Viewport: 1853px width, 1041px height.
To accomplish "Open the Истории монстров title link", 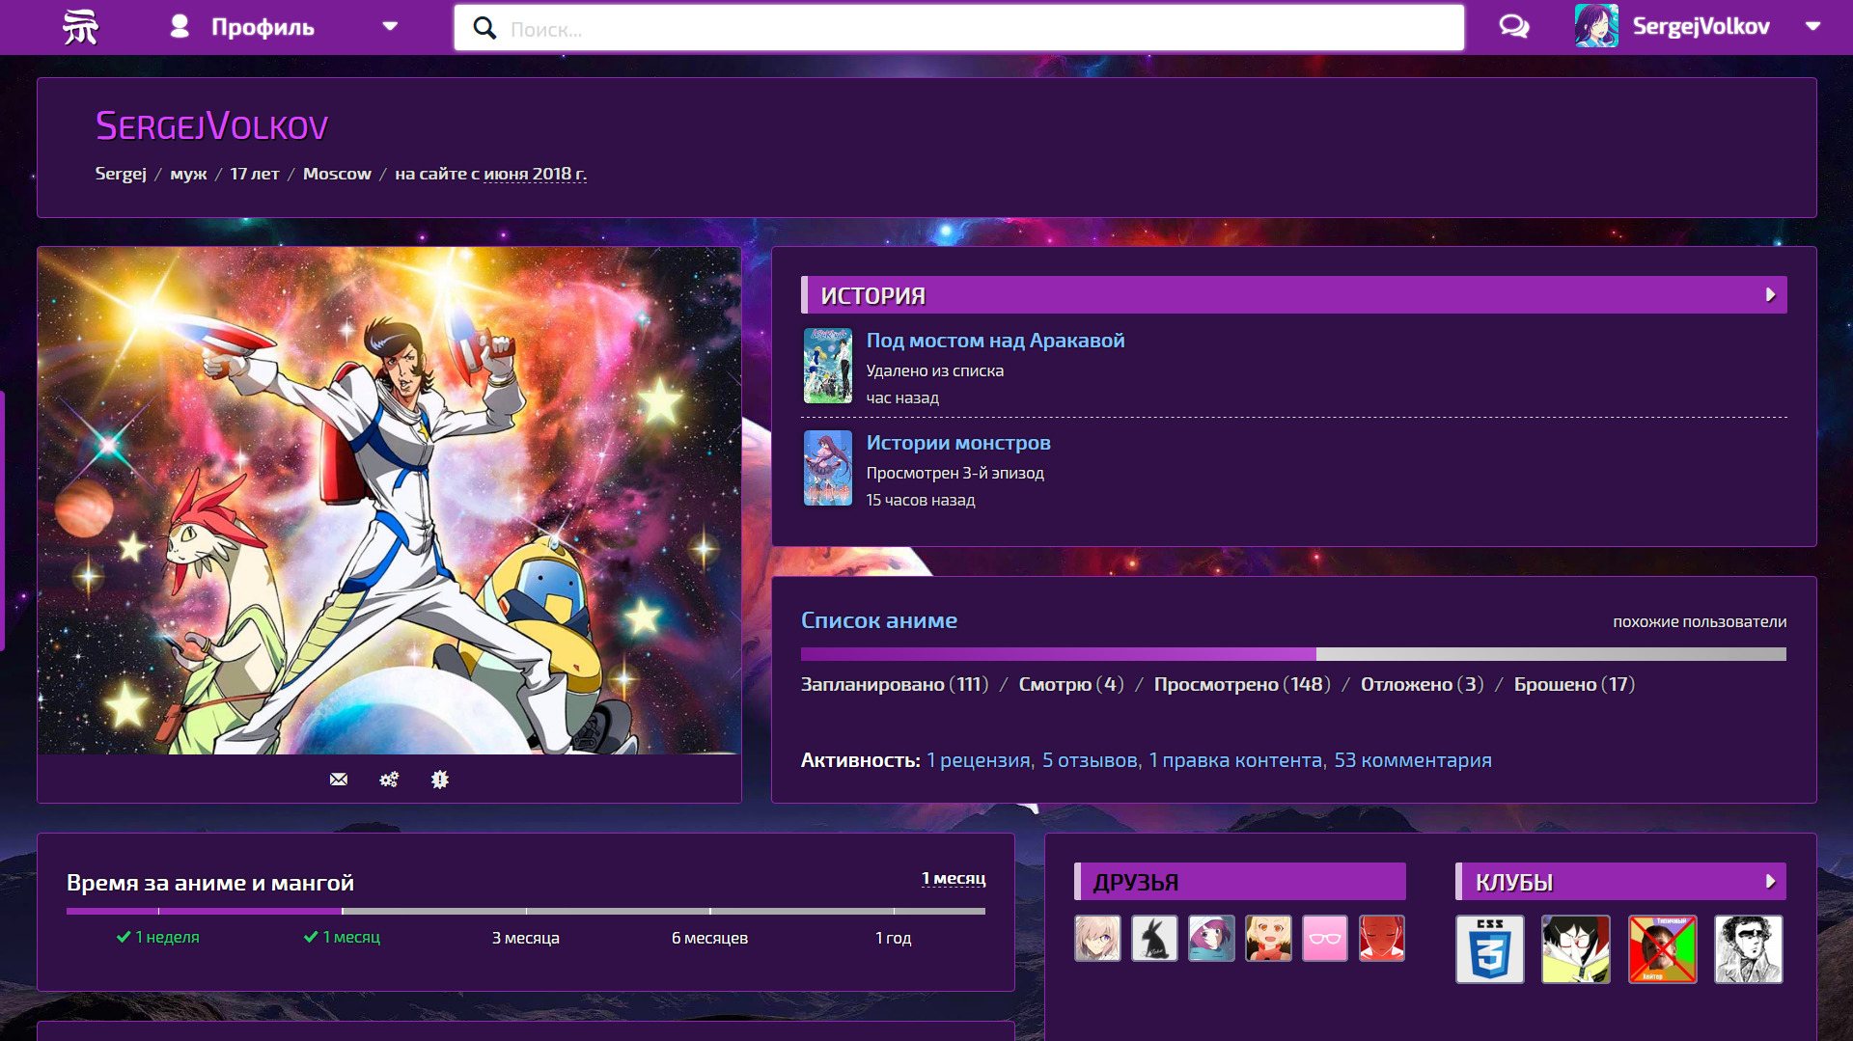I will pos(957,443).
